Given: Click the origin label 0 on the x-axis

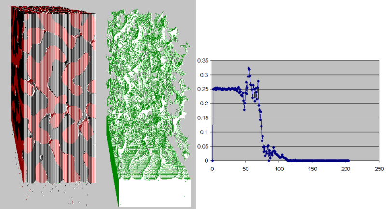Looking at the screenshot, I should (x=212, y=169).
